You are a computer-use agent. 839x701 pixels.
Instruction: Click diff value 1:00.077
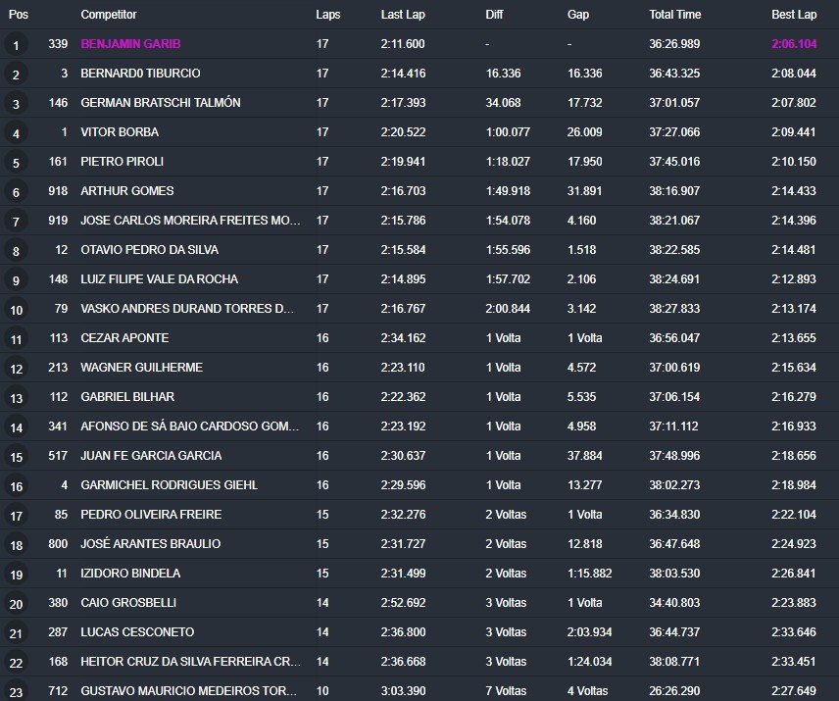click(508, 132)
